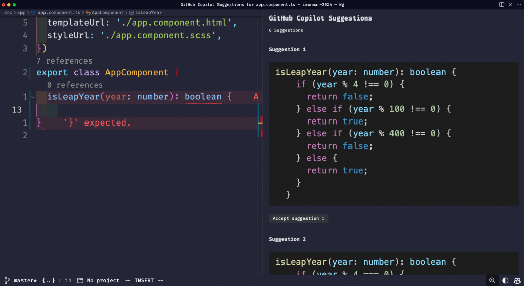Click the -- INSERT -- vim mode indicator
524x286 pixels.
point(144,281)
